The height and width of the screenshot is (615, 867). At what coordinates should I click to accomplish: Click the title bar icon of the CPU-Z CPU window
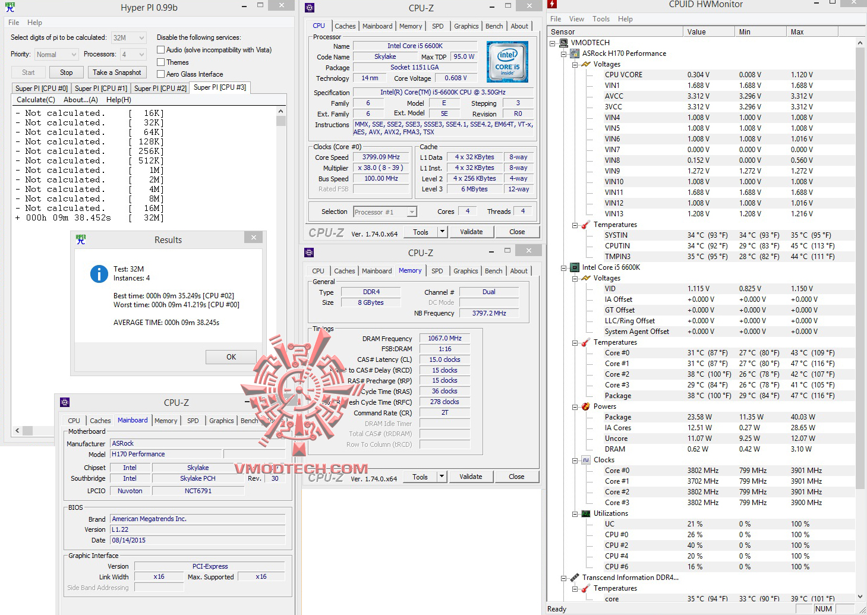point(309,8)
